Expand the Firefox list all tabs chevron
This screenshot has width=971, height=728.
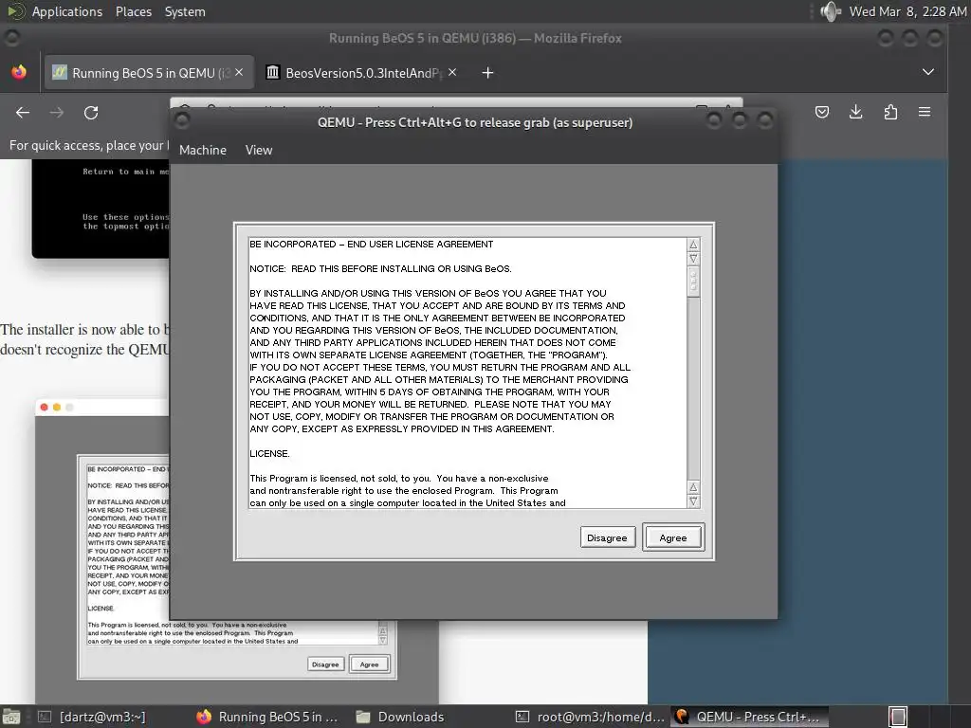click(927, 72)
